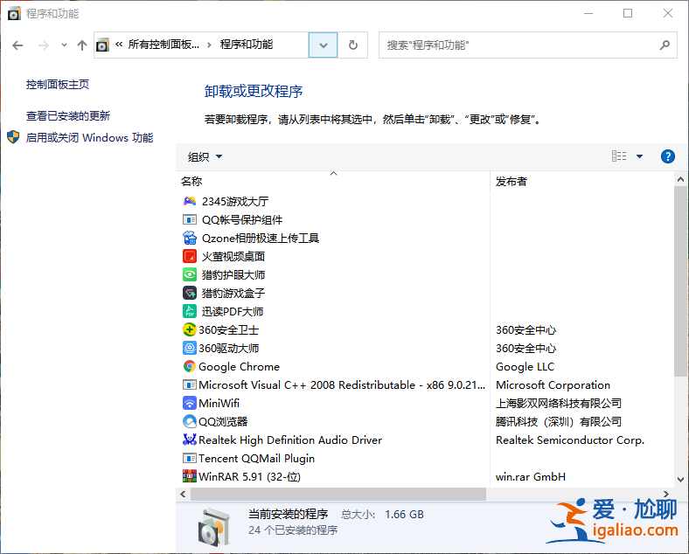Click the change view layout icon
Image resolution: width=689 pixels, height=554 pixels.
619,156
